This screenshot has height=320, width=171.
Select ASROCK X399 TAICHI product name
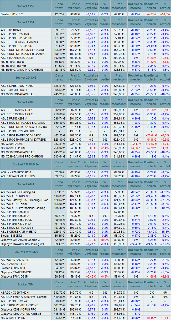(x=15, y=293)
